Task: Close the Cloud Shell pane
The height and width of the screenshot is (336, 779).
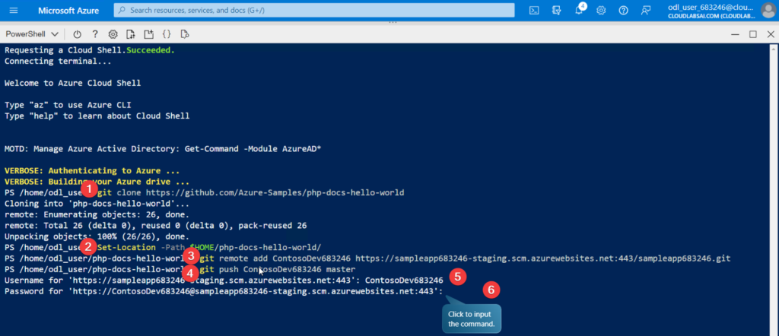Action: (x=771, y=34)
